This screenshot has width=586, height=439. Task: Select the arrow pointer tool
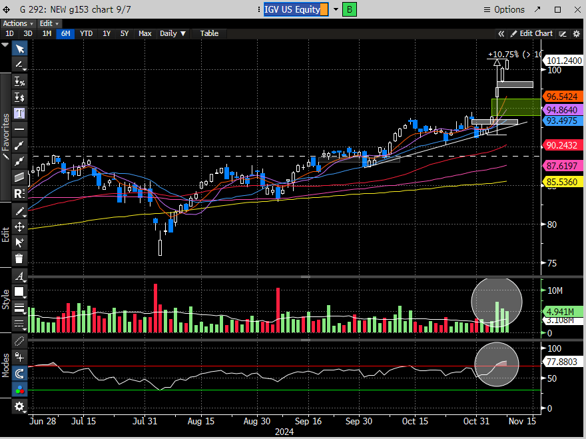(19, 49)
